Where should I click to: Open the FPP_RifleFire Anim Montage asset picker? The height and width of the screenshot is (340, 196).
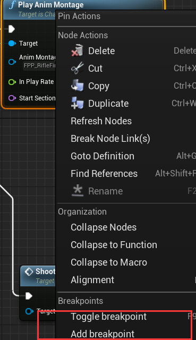(39, 65)
